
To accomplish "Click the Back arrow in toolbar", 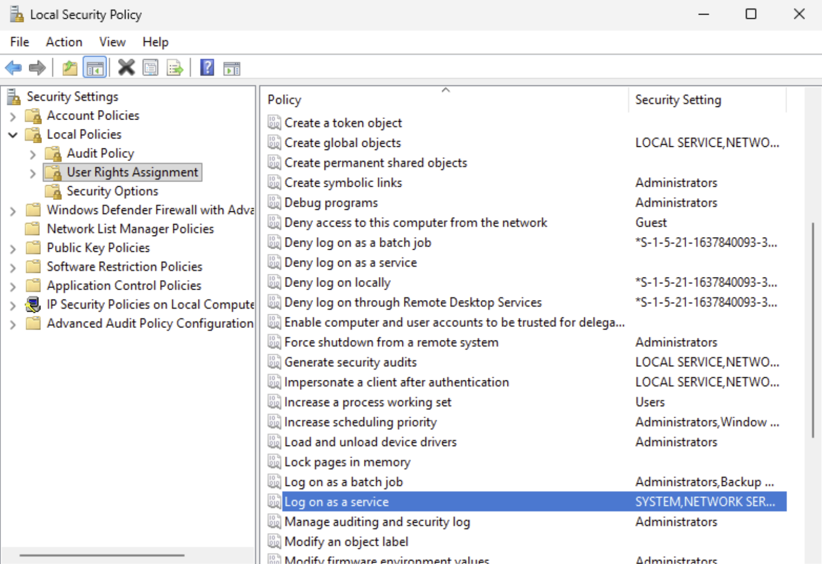I will (x=14, y=68).
